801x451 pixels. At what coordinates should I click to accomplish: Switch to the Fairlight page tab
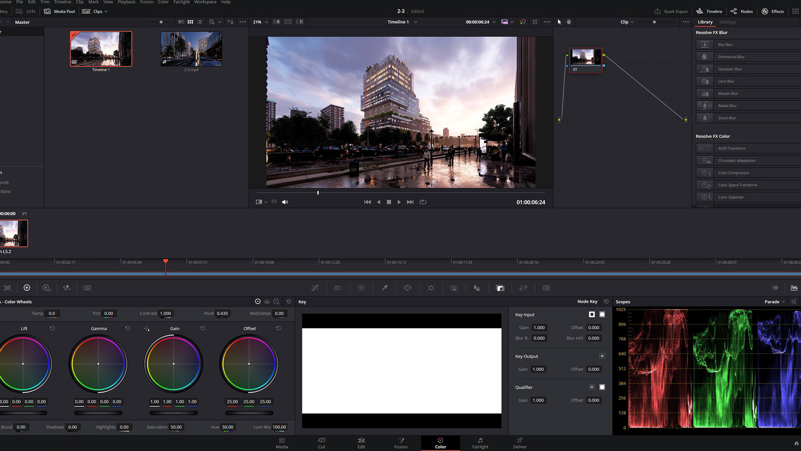click(480, 443)
